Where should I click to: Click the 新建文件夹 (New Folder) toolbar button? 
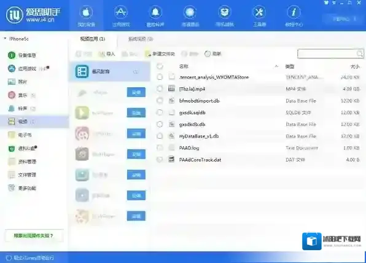[160, 54]
